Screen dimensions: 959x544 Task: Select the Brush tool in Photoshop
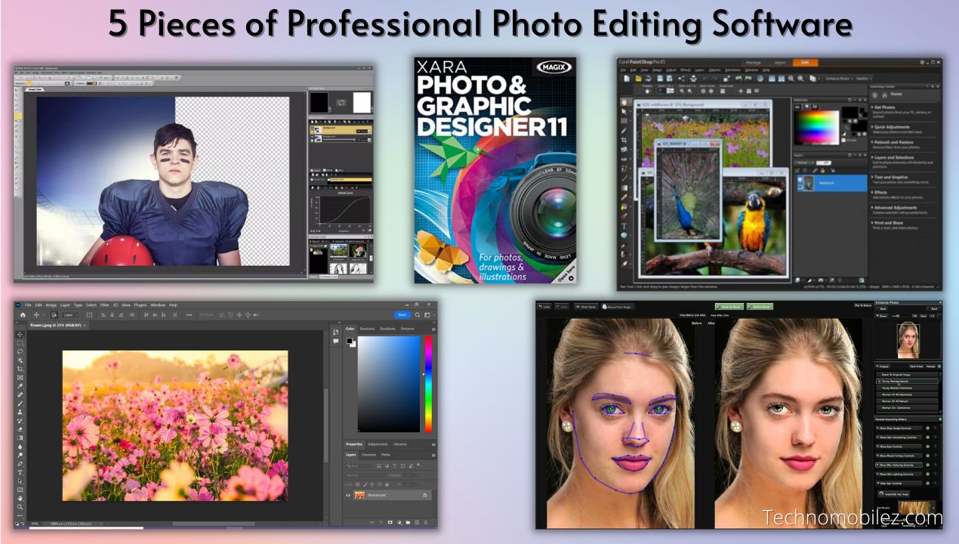point(20,403)
